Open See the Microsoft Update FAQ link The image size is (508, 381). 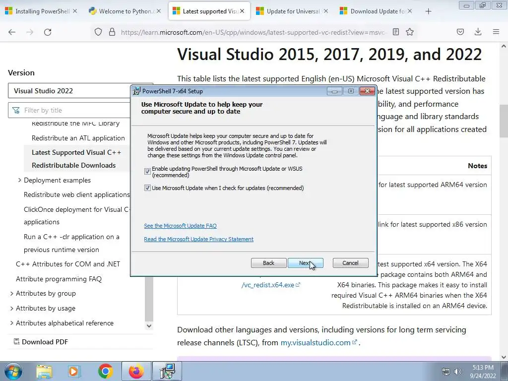click(x=180, y=226)
